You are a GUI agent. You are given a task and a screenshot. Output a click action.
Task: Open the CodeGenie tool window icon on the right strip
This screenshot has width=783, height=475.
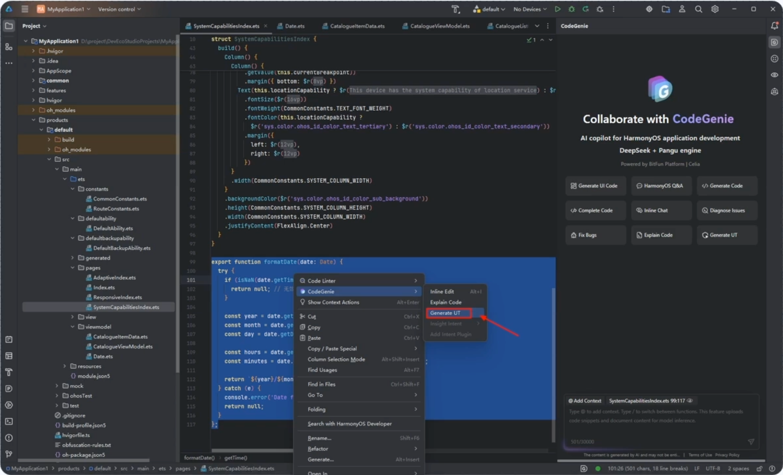pyautogui.click(x=774, y=43)
